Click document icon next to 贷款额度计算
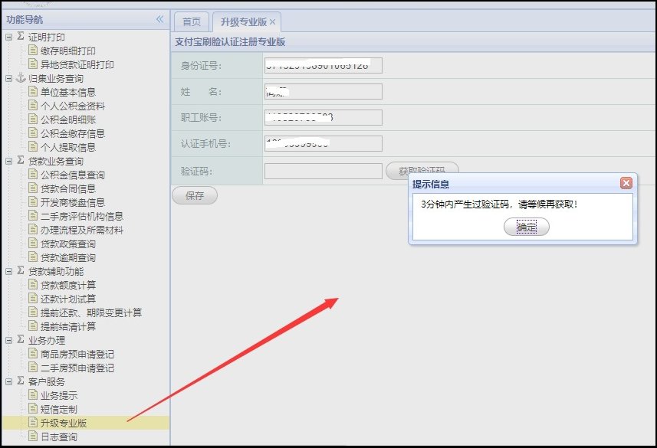The height and width of the screenshot is (448, 657). (x=33, y=285)
